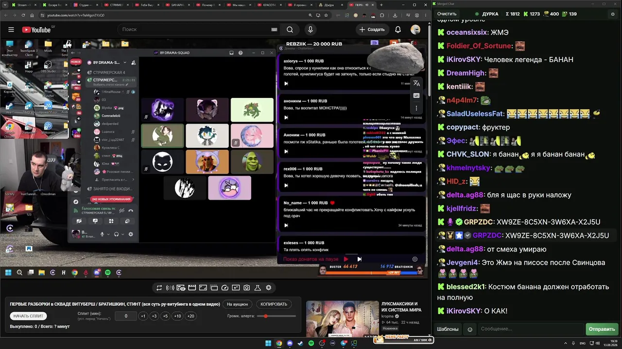The height and width of the screenshot is (349, 622).
Task: Expand the 89 DRAMA-SQUAD server dropdown
Action: (125, 63)
